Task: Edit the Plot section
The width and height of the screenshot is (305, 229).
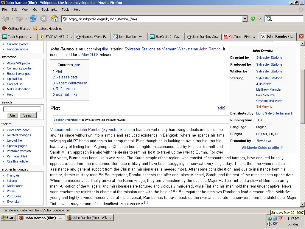Action: [221, 108]
